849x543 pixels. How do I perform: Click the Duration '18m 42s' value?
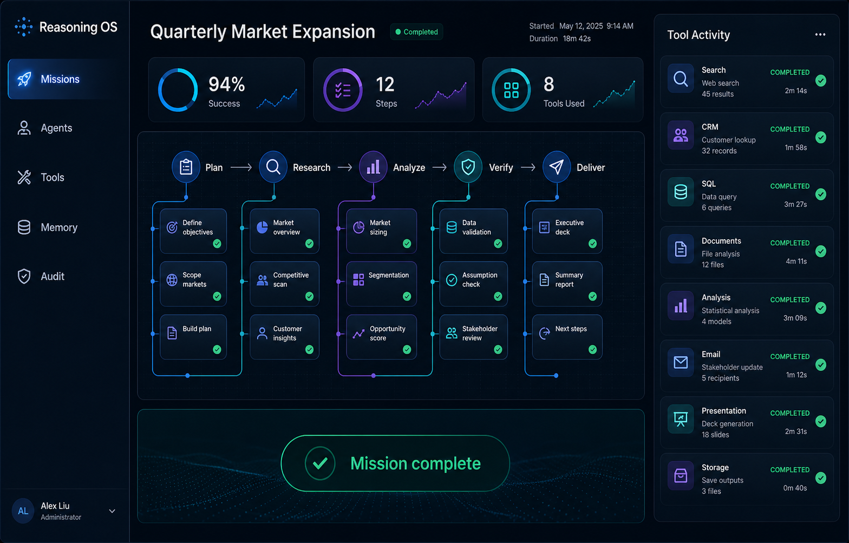coord(577,38)
